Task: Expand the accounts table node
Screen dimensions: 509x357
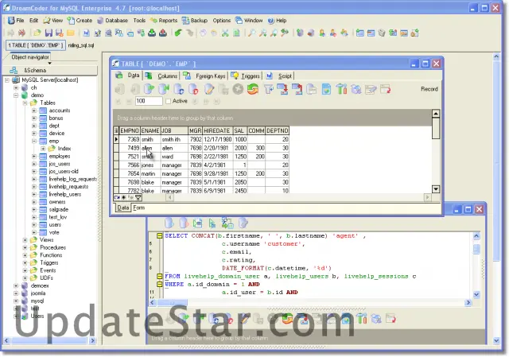Action: click(x=34, y=111)
